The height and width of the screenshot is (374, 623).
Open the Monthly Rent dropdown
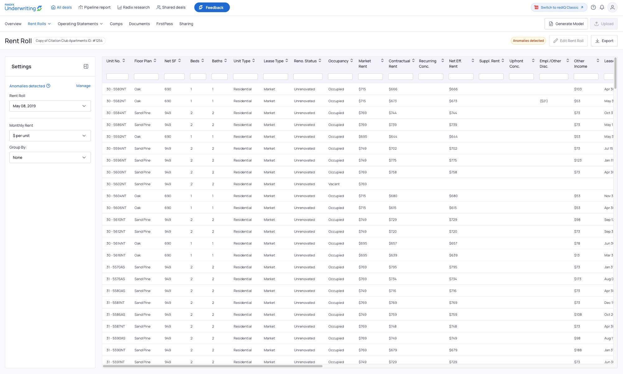click(50, 136)
